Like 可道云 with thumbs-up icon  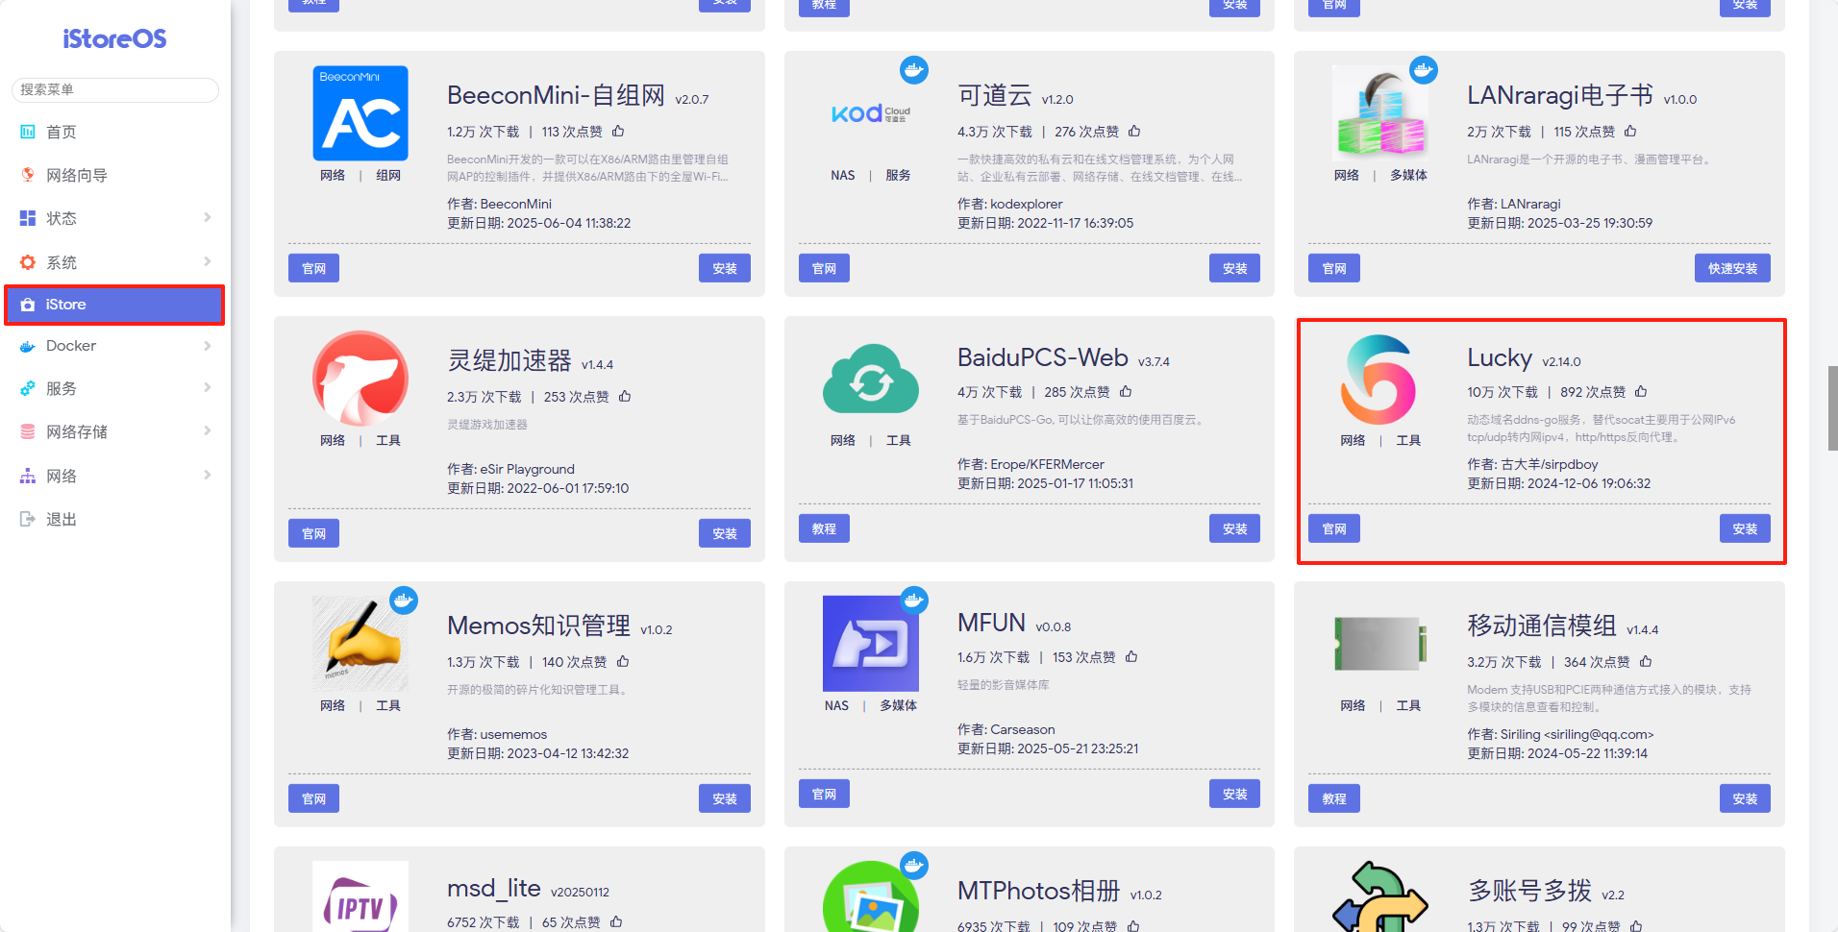(1134, 131)
